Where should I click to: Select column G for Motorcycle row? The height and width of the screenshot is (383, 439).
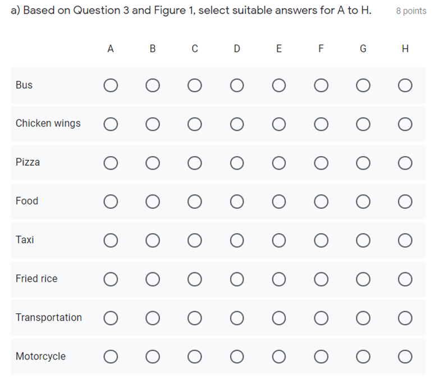click(x=363, y=357)
